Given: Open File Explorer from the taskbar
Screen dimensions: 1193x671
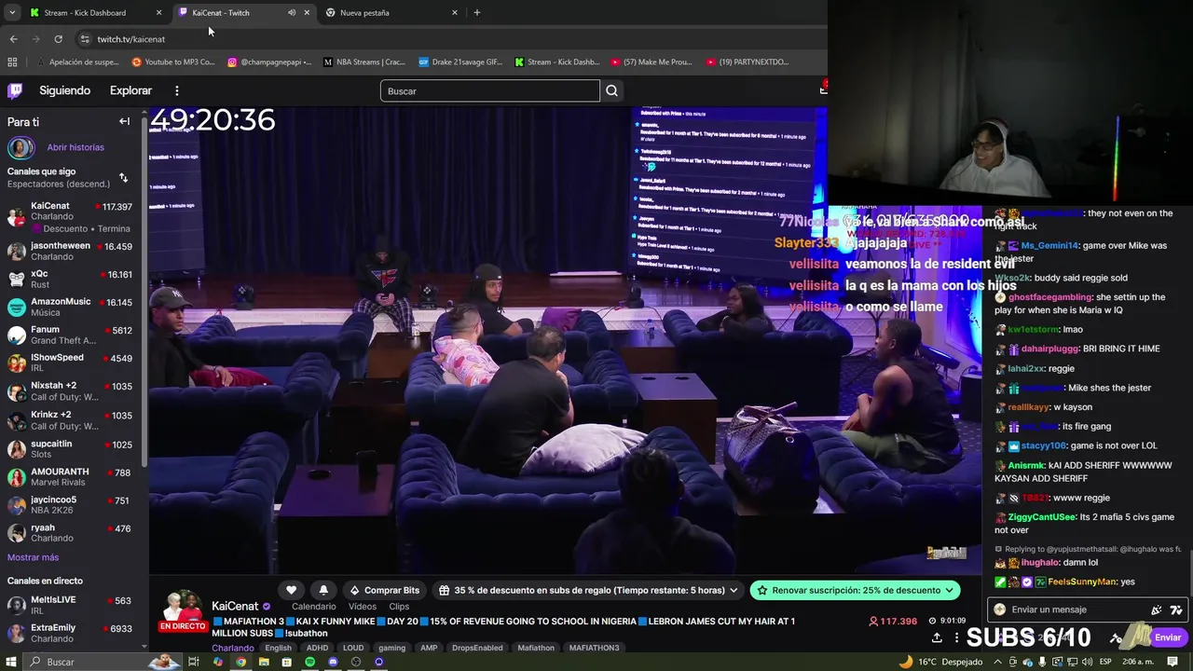Looking at the screenshot, I should 264,662.
